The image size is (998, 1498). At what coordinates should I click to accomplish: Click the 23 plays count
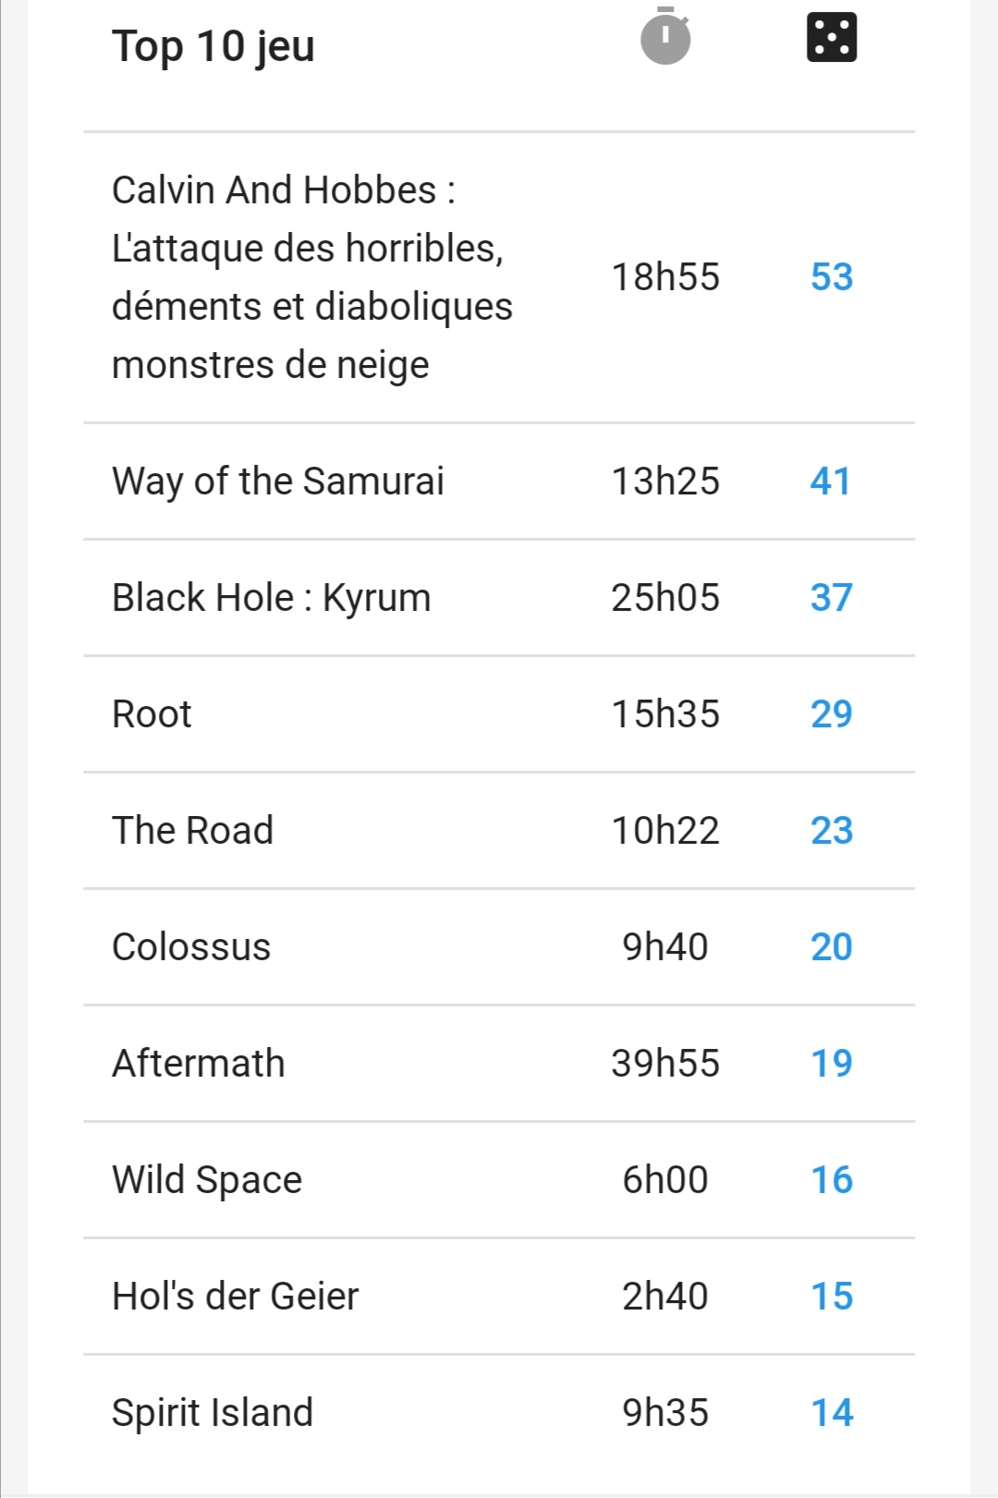[x=832, y=831]
